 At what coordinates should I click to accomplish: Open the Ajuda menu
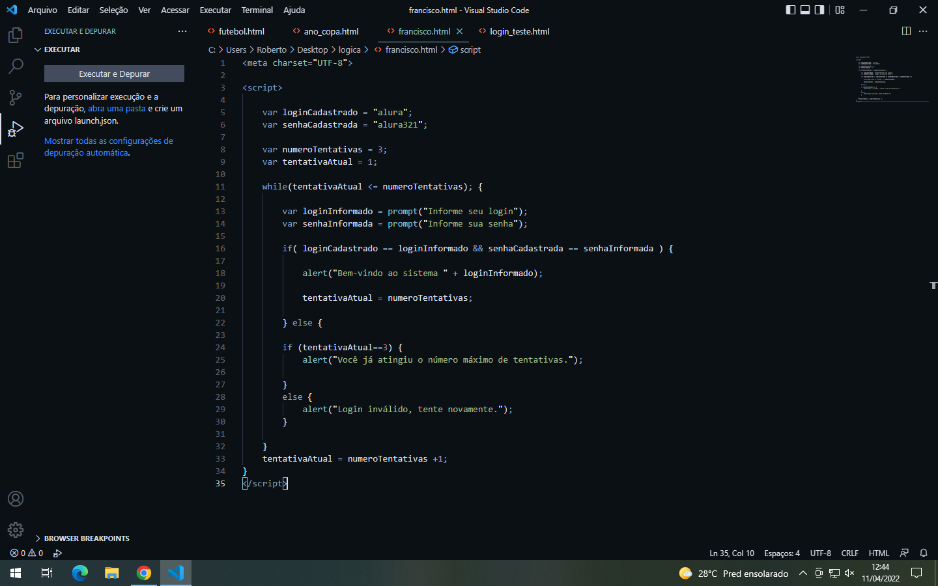pos(294,10)
